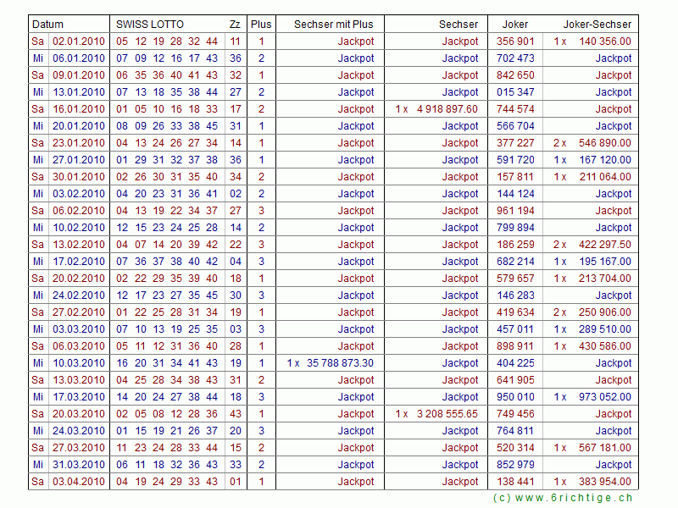Select the Zz column header
This screenshot has width=678, height=508.
(235, 25)
